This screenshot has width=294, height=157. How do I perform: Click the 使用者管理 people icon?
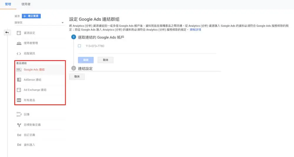point(19,43)
